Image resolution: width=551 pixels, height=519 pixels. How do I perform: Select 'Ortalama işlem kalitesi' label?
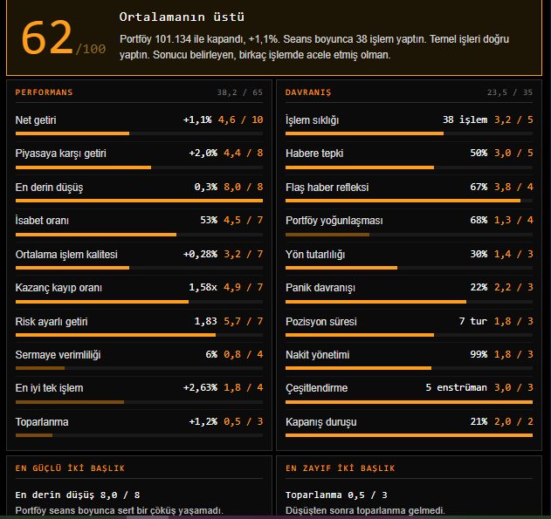click(x=66, y=255)
